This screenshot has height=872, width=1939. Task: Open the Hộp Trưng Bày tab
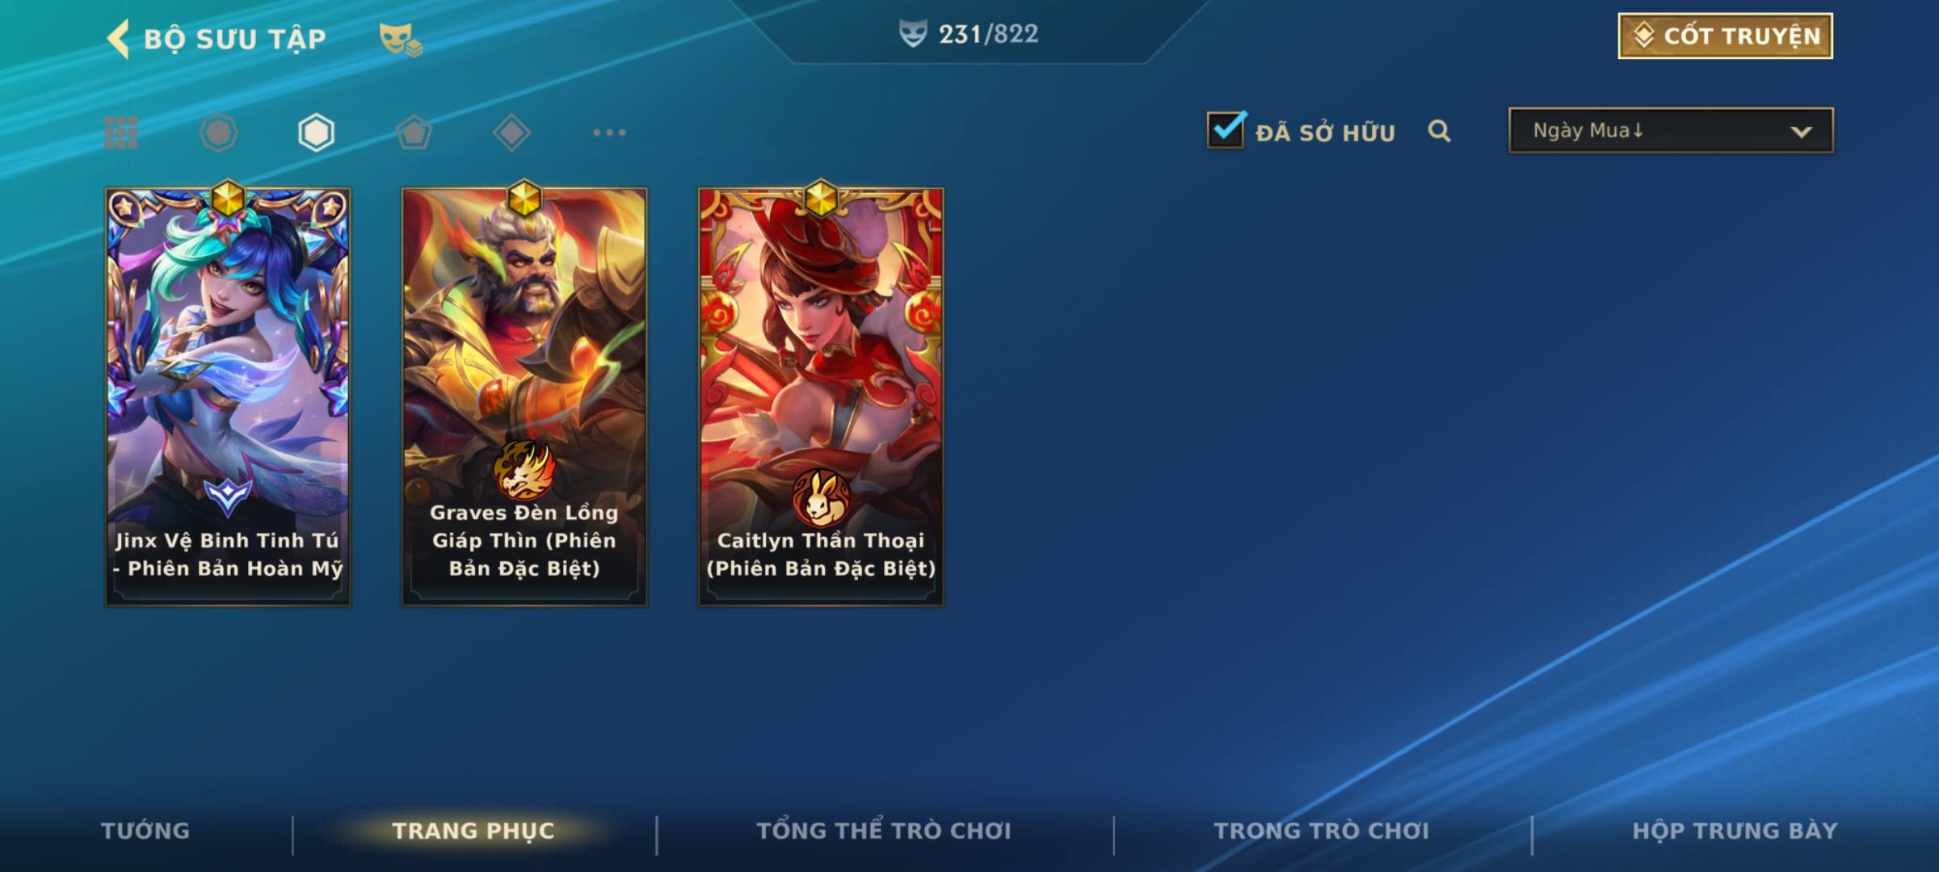pos(1735,831)
